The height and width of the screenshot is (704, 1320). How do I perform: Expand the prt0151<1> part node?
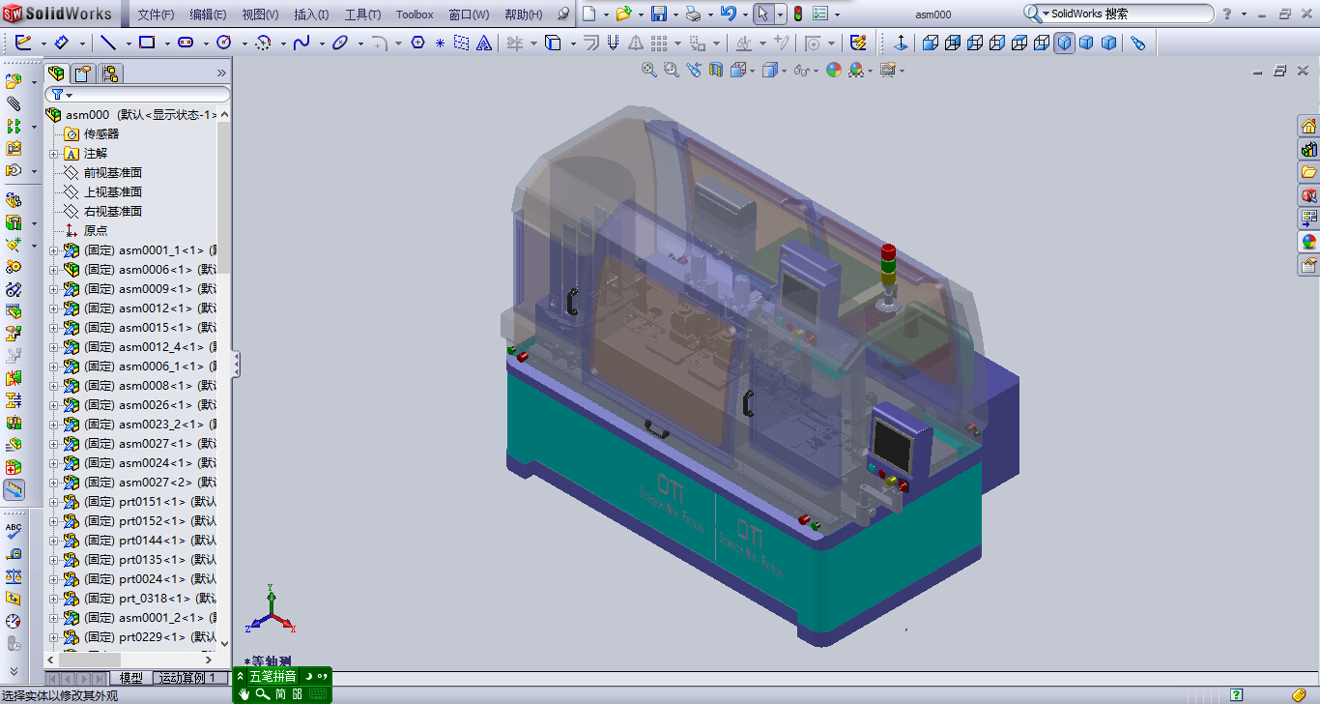tap(54, 502)
